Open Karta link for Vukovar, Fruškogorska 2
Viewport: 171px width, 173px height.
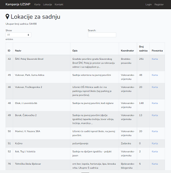tap(155, 87)
